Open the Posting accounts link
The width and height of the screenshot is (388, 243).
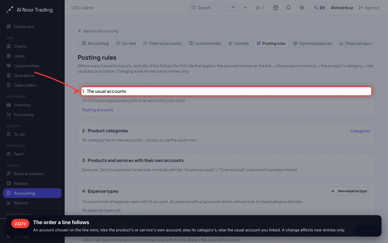pyautogui.click(x=98, y=110)
